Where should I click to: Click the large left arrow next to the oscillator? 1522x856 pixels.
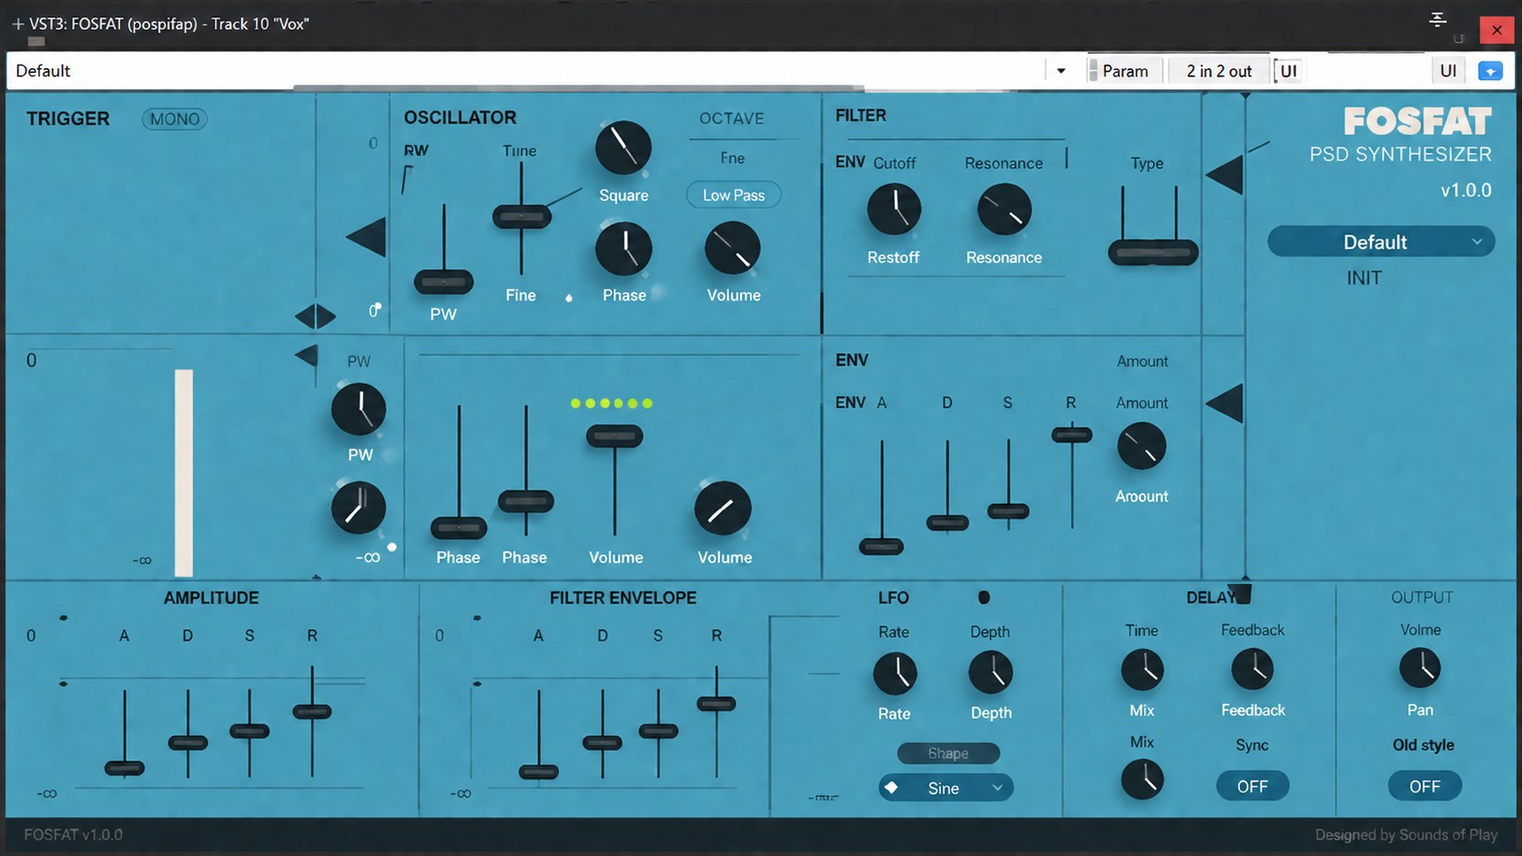[367, 237]
